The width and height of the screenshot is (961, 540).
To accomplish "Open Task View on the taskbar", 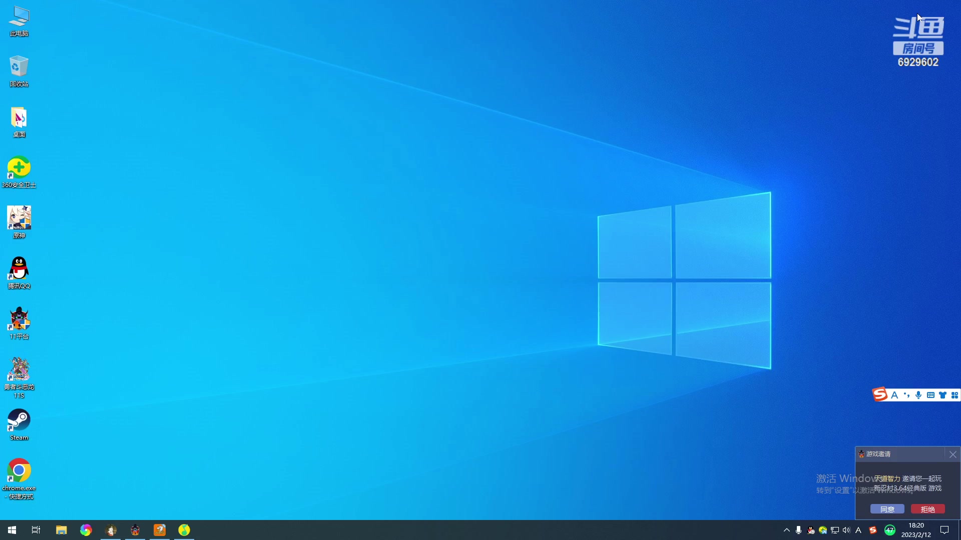I will [x=36, y=530].
